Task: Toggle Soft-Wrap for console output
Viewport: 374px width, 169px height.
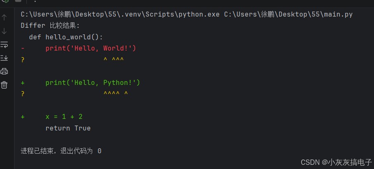Action: 4,44
